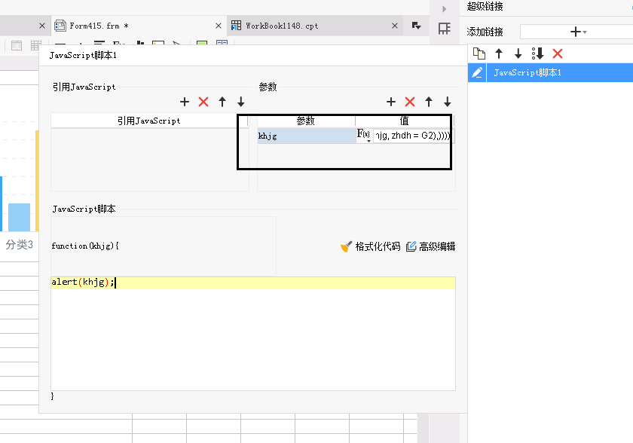Edit JavaScript脚本1 via pencil icon
This screenshot has width=633, height=443.
click(477, 72)
